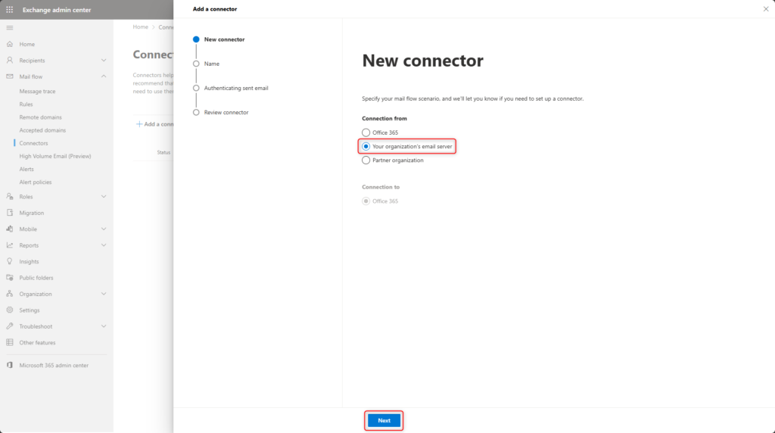Viewport: 775px width, 433px height.
Task: Go to Review connector step
Action: [226, 113]
